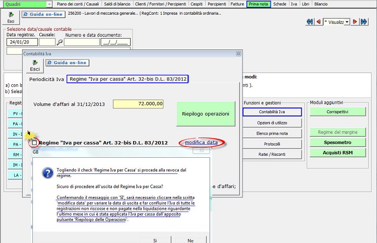This screenshot has width=377, height=243.
Task: Click the magnifier search icon beside Causale
Action: (59, 42)
